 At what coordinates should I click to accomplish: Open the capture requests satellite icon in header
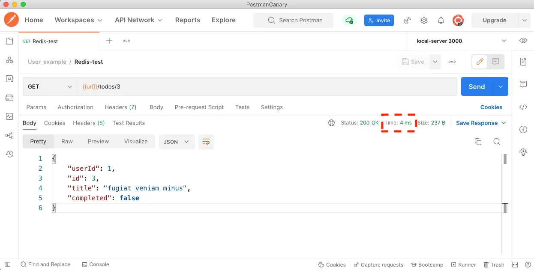coord(407,20)
